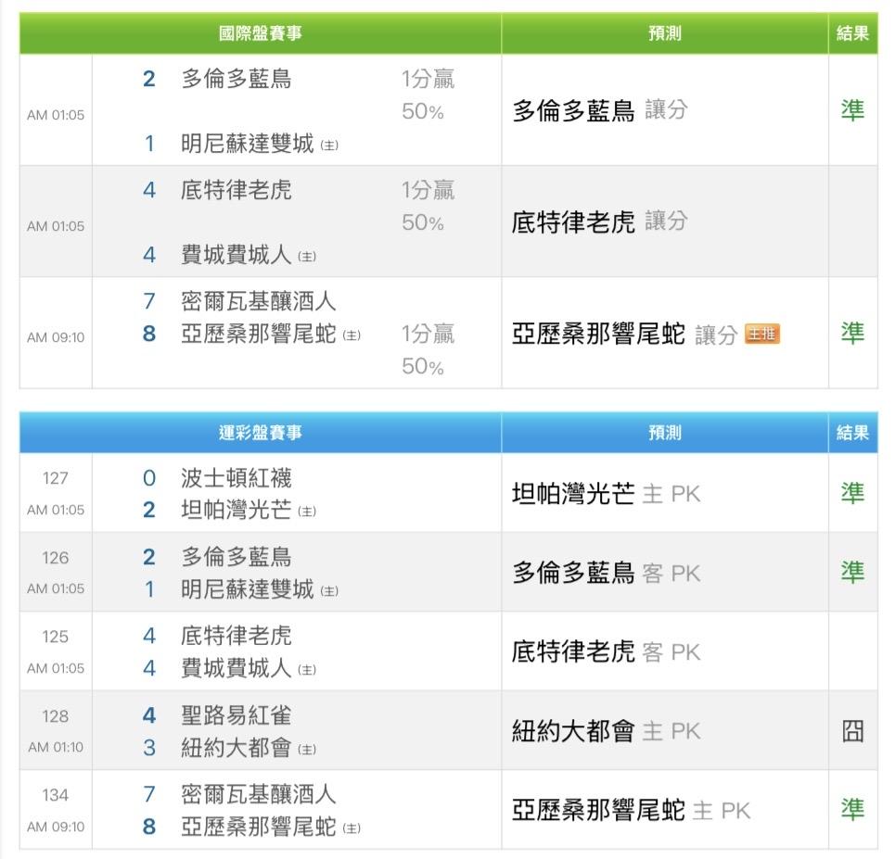Screen dimensions: 895x859
Task: Select the 紐約大都會 主 PK prediction
Action: tap(606, 731)
